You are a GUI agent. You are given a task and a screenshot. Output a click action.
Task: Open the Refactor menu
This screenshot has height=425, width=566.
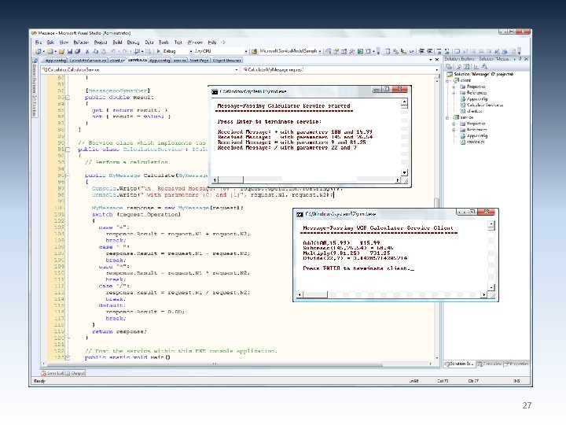[79, 42]
